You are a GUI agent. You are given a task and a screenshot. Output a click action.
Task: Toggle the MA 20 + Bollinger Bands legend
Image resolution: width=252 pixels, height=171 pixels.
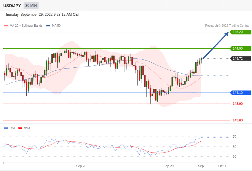[x=23, y=26]
